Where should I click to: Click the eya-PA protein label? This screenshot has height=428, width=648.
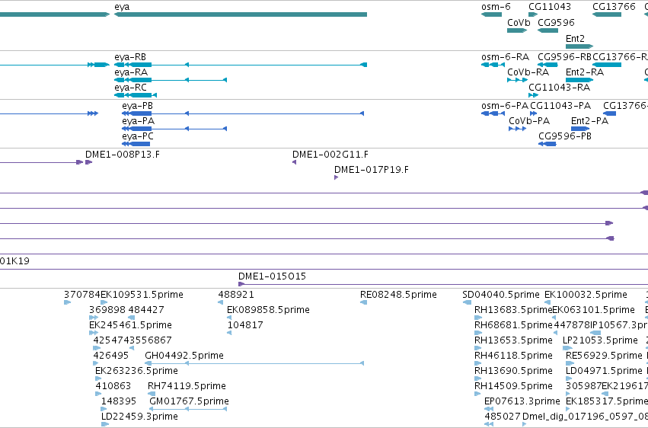[x=138, y=121]
